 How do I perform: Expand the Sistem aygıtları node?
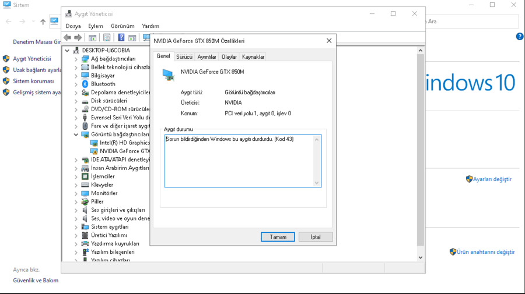pyautogui.click(x=76, y=227)
